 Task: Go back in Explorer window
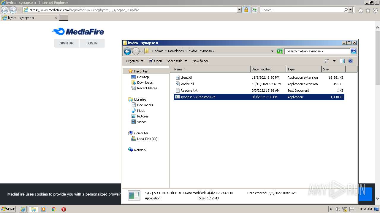pyautogui.click(x=127, y=51)
